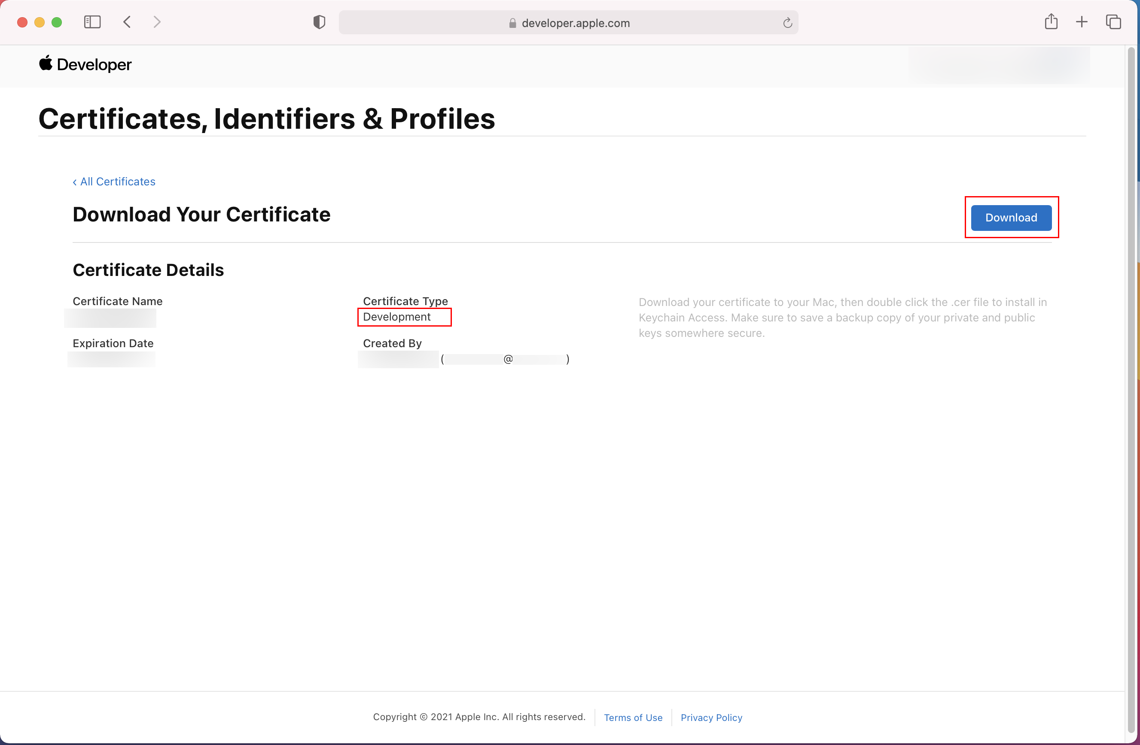Open the privacy report shield icon
Viewport: 1140px width, 745px height.
[319, 22]
